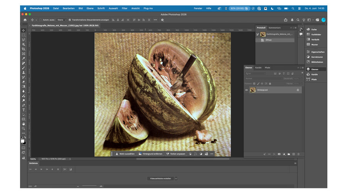This screenshot has height=195, width=347.
Task: Click the Hintergrund layer lock icon
Action: point(298,90)
